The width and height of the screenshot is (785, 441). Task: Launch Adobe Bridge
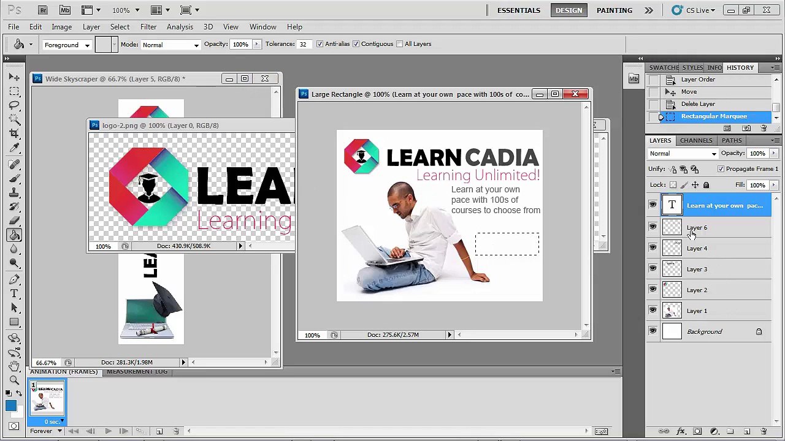pyautogui.click(x=42, y=10)
